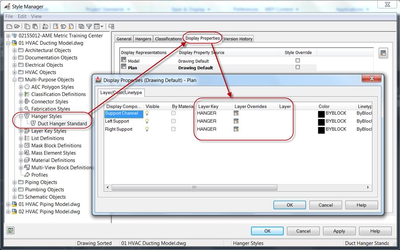The image size is (400, 250).
Task: Check Style Override box for Plan
Action: [298, 68]
